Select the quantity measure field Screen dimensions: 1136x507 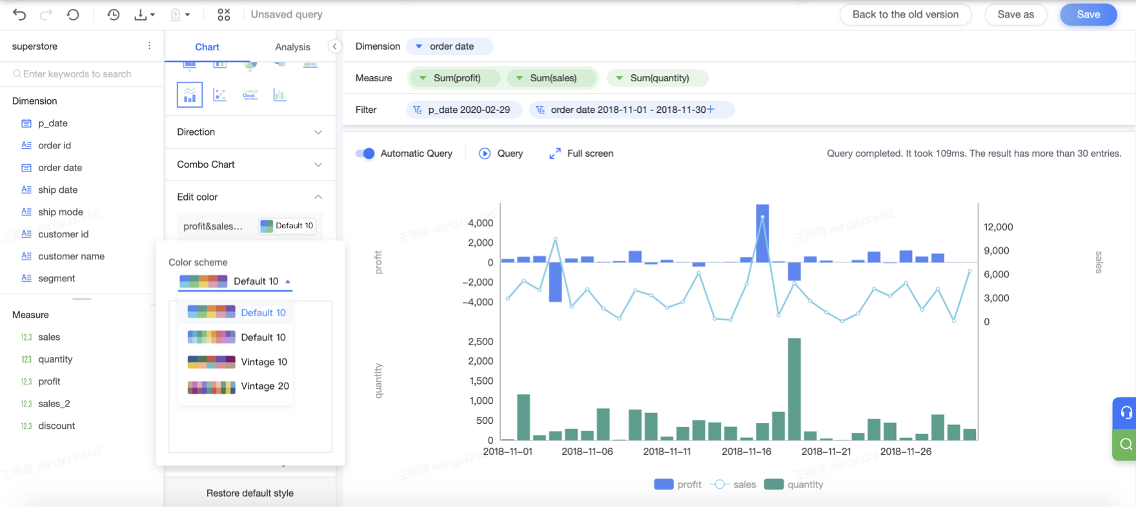[x=55, y=359]
